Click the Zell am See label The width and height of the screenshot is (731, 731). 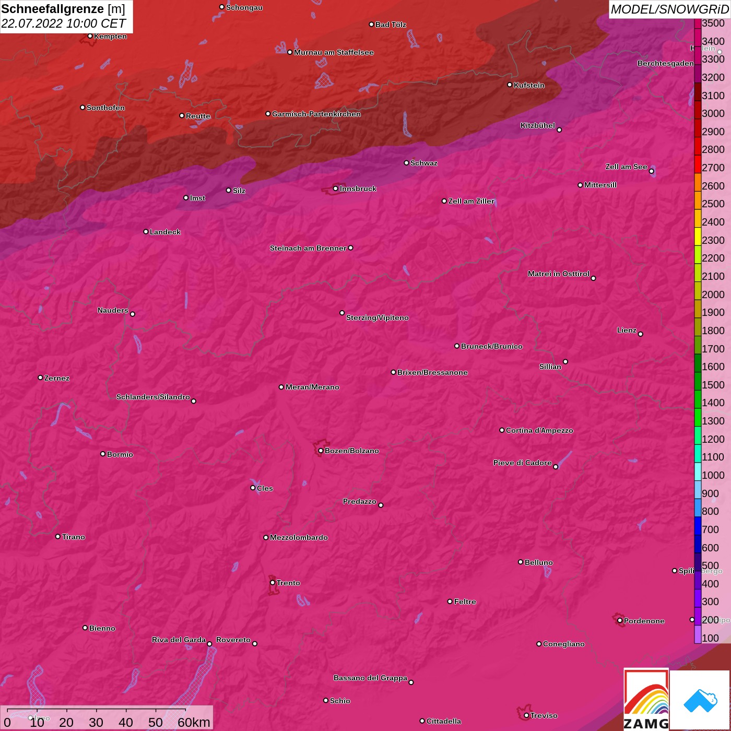click(627, 167)
